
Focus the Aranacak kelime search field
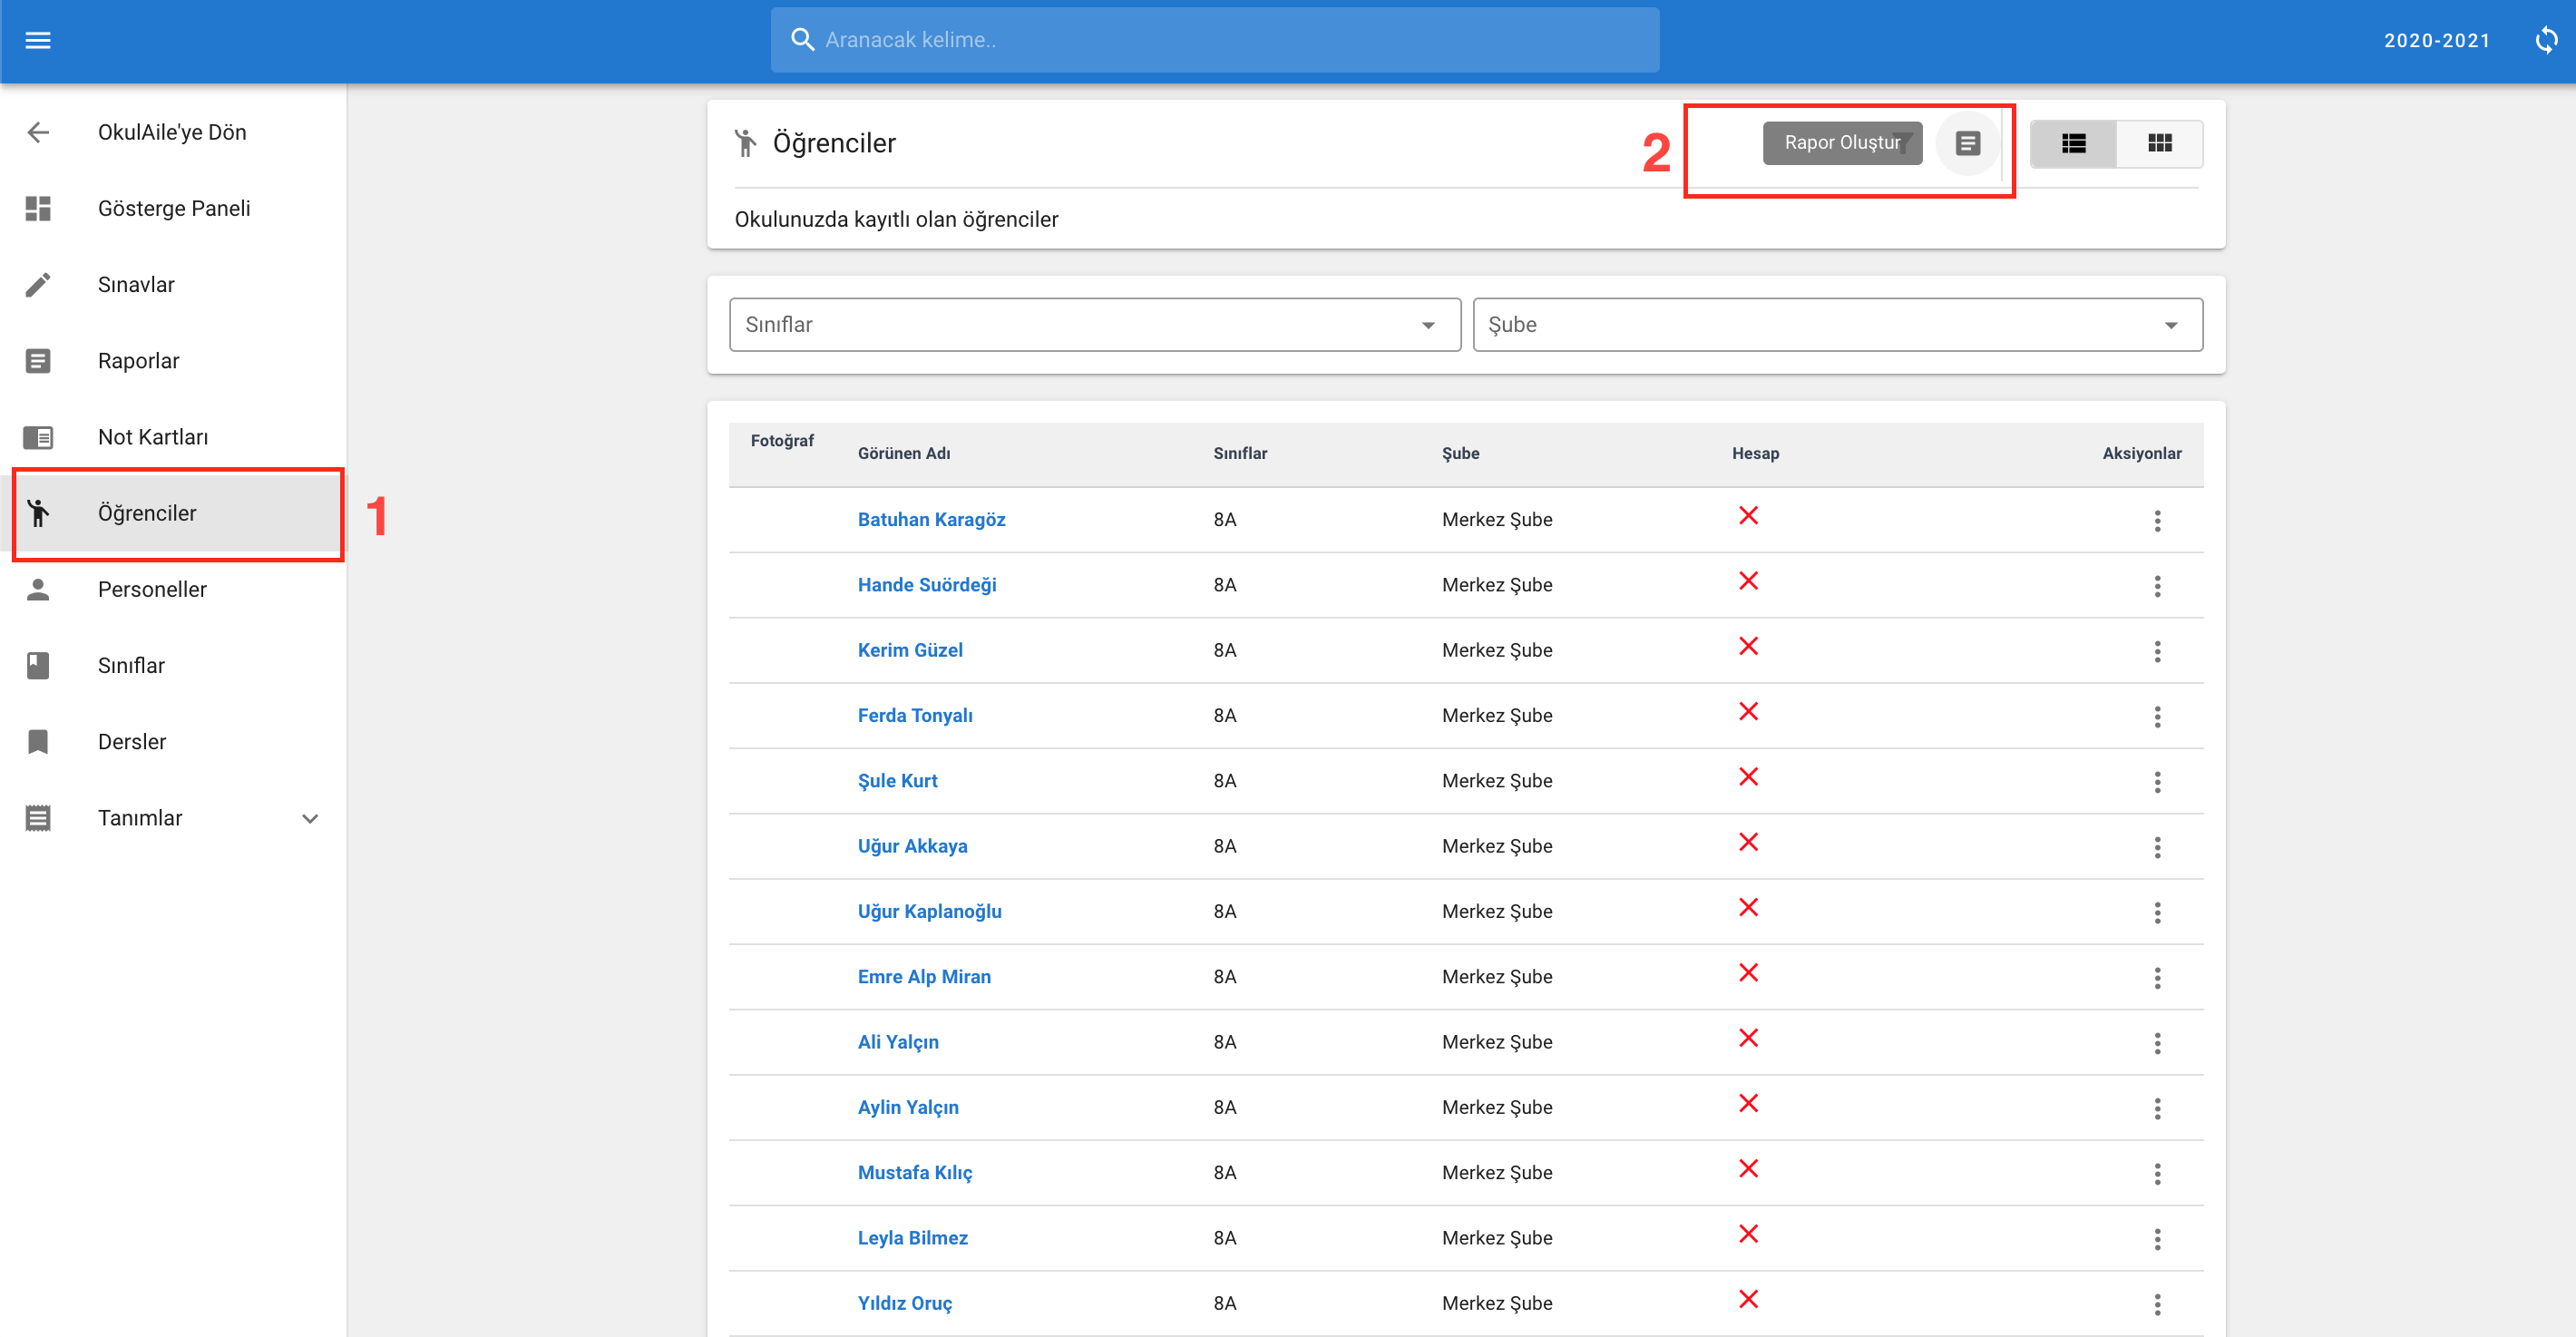(1214, 40)
